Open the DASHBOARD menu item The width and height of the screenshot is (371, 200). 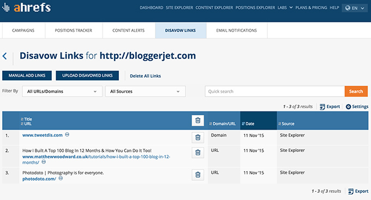[x=152, y=8]
